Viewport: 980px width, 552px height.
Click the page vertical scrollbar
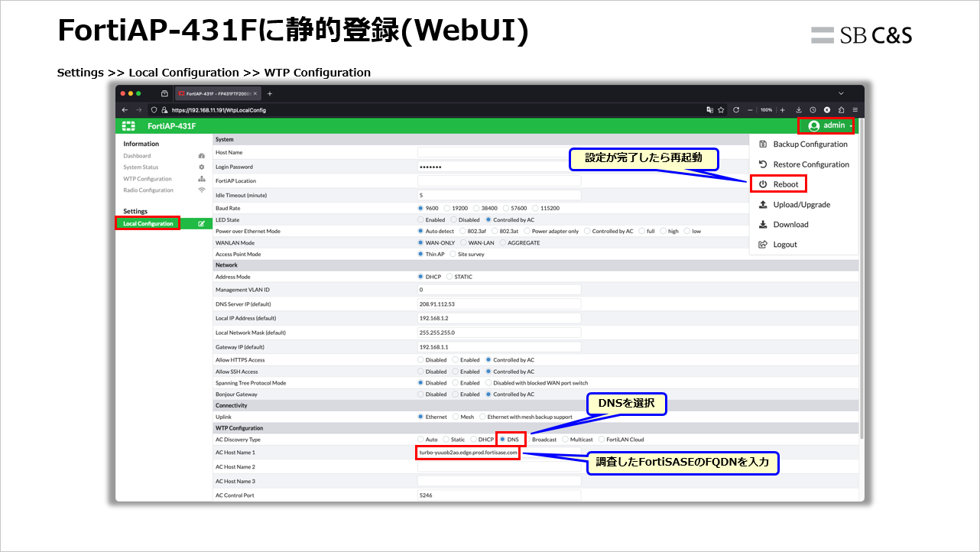tap(862, 279)
